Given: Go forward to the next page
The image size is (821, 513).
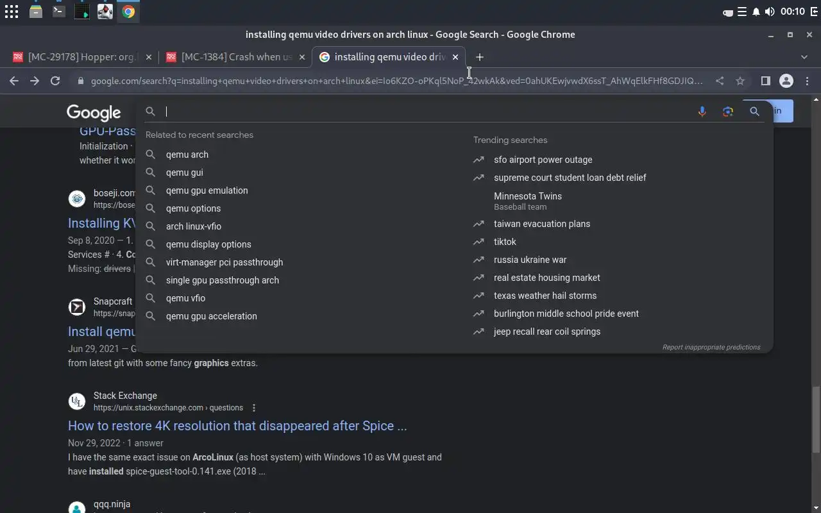Looking at the screenshot, I should click(x=35, y=81).
